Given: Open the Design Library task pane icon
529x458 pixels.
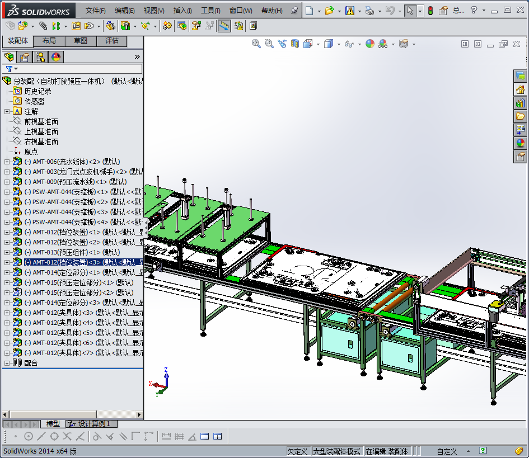Looking at the screenshot, I should pyautogui.click(x=520, y=103).
